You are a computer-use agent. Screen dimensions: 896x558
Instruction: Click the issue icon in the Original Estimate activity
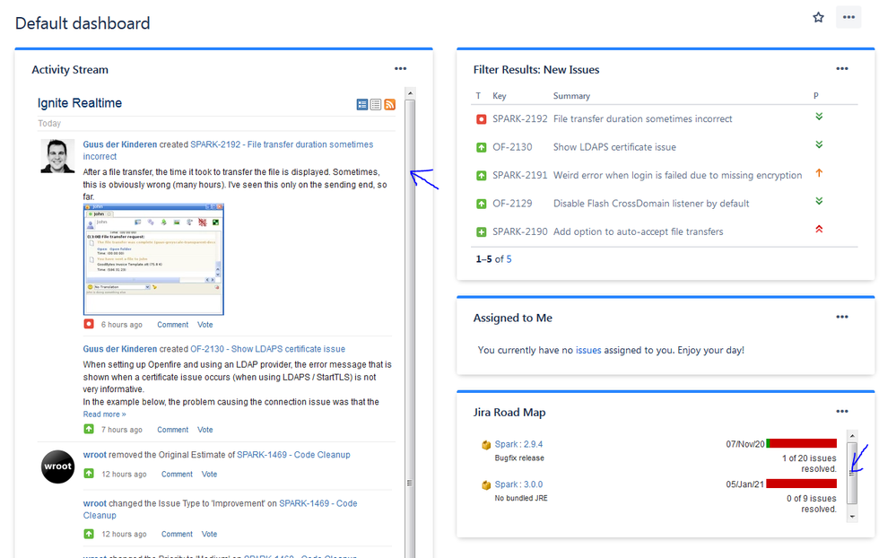pyautogui.click(x=89, y=474)
